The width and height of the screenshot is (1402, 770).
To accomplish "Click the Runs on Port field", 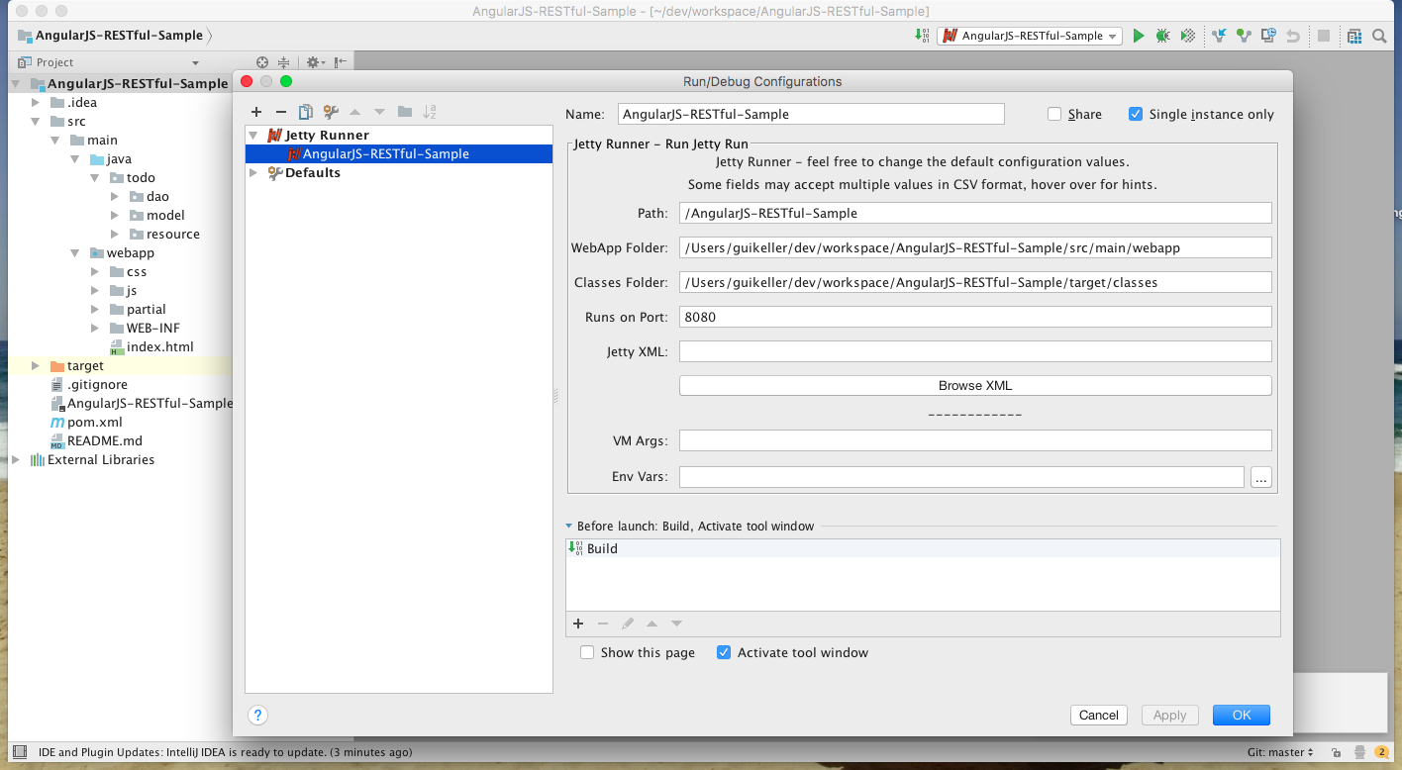I will 975,317.
